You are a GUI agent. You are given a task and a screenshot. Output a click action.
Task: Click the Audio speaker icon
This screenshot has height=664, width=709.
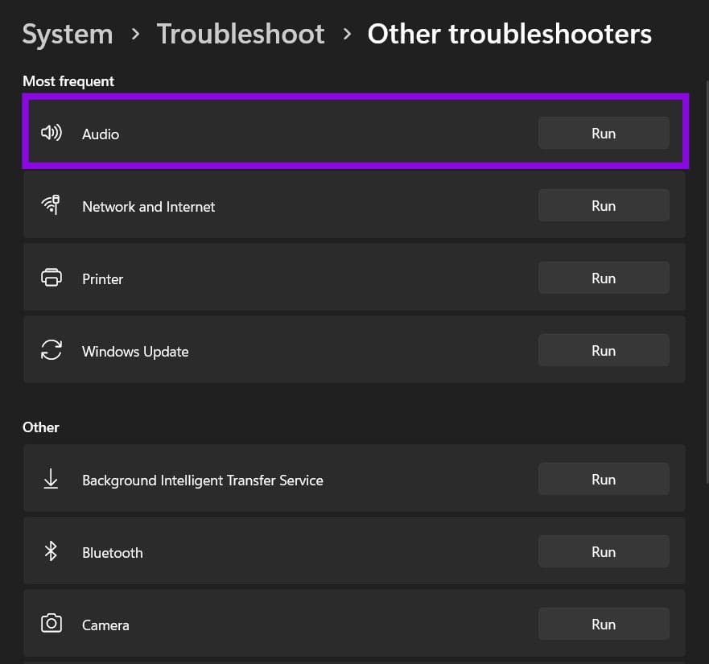[x=52, y=133]
